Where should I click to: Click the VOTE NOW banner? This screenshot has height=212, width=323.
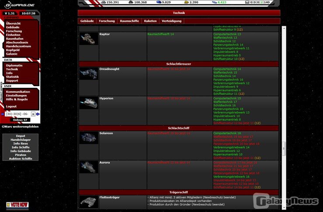point(17,205)
